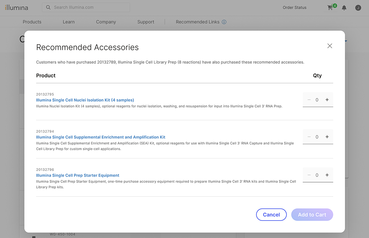Open the user profile avatar
Image resolution: width=369 pixels, height=238 pixels.
tap(358, 8)
